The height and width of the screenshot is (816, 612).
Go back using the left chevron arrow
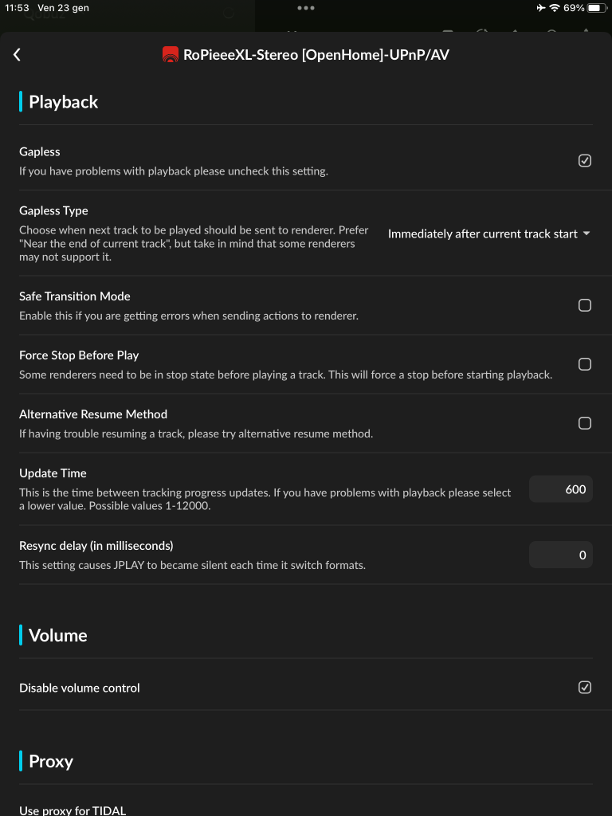(x=17, y=54)
